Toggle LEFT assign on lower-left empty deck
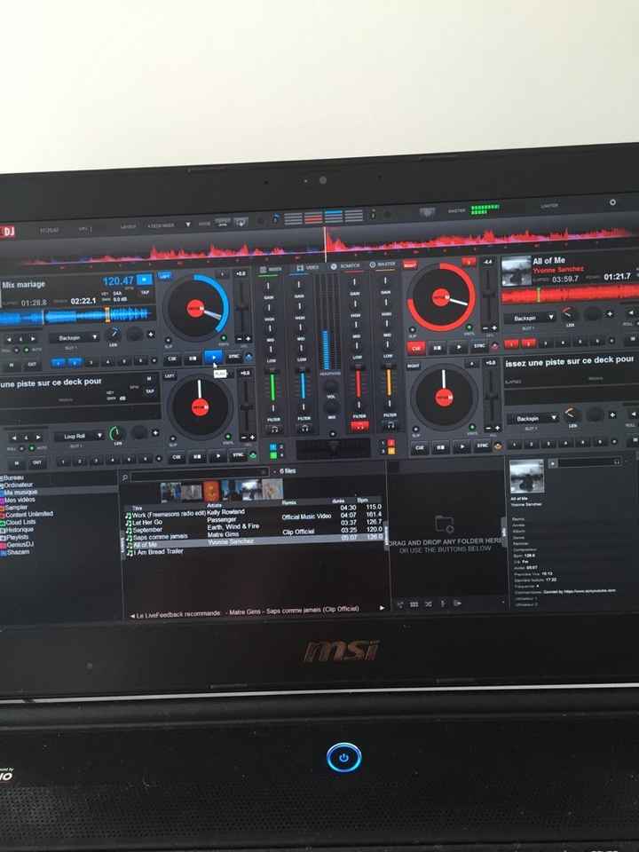This screenshot has width=639, height=852. pyautogui.click(x=170, y=376)
